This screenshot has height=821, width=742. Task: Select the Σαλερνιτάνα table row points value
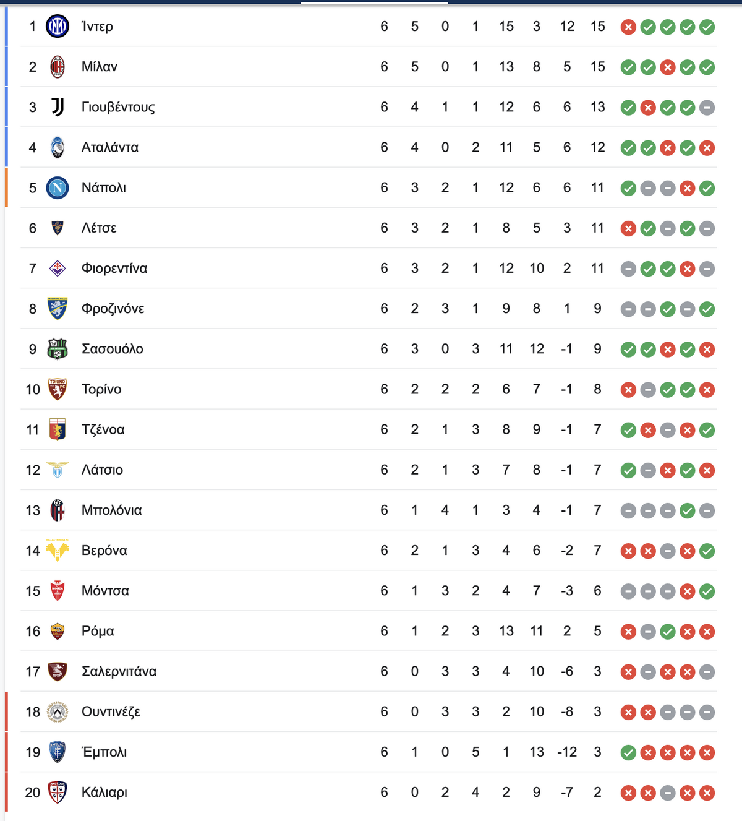(597, 671)
